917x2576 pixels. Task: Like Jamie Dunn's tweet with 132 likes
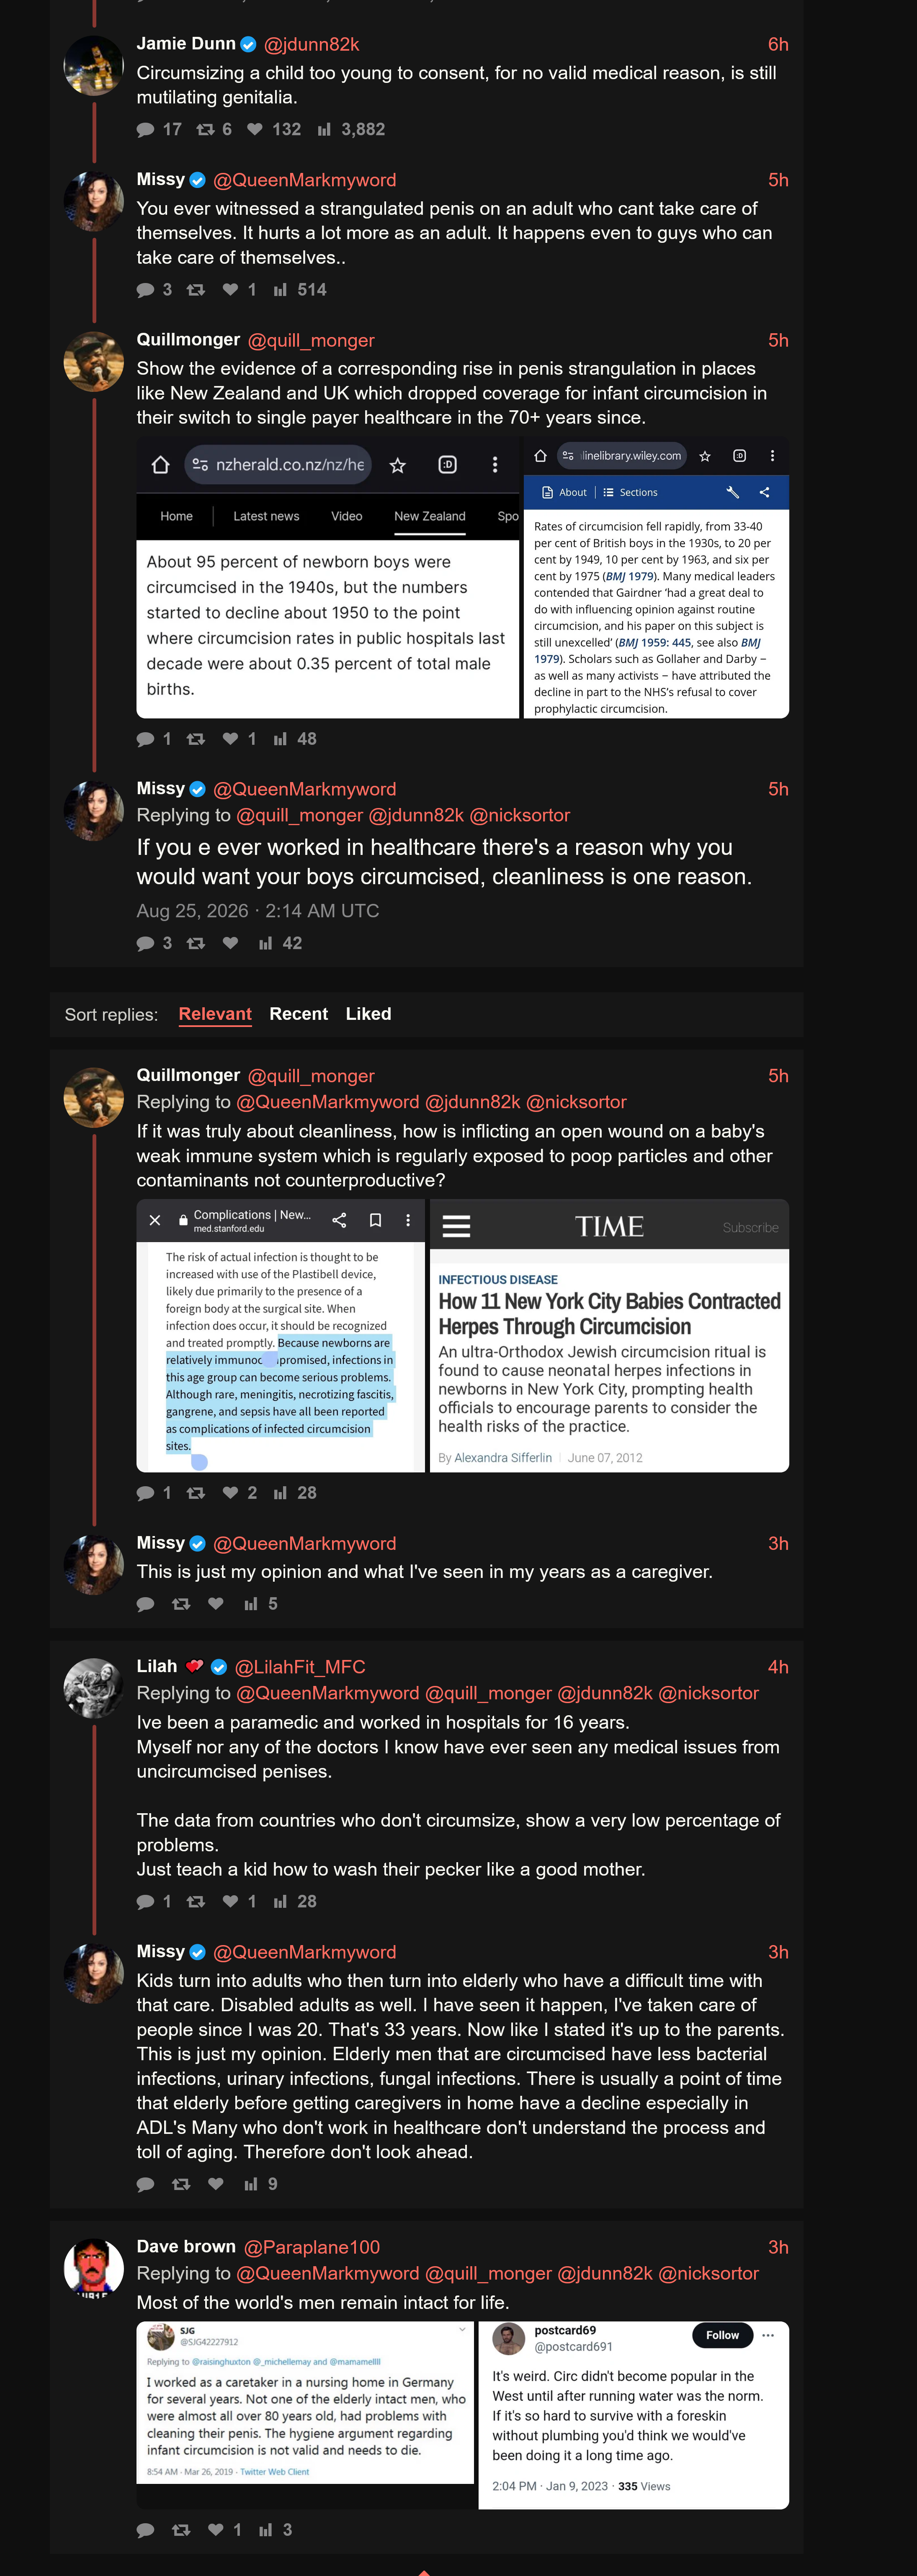point(273,129)
